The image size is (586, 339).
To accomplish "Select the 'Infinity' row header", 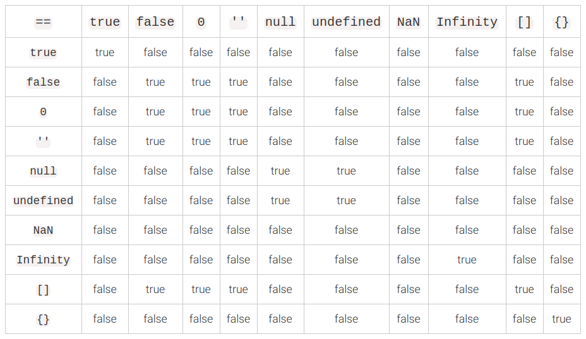I will 43,260.
